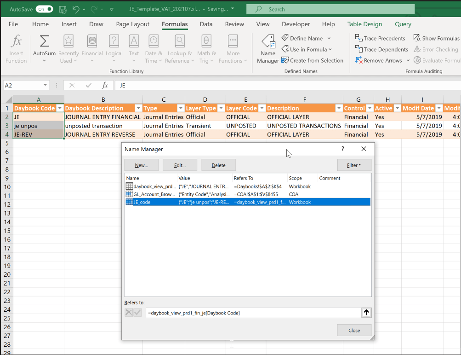Open the Date & Time functions icon
This screenshot has height=355, width=461.
tap(154, 46)
